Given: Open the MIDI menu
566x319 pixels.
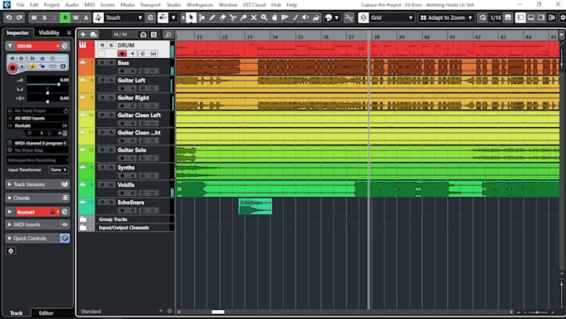Looking at the screenshot, I should (89, 5).
